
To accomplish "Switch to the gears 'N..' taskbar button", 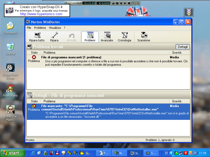I will (x=119, y=153).
